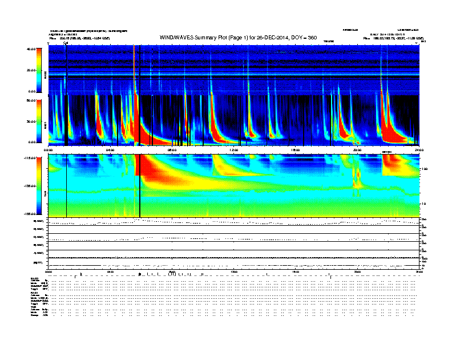Image resolution: width=452 pixels, height=349 pixels.
Task: Click the red burst near 10:30 in RAD1 panel
Action: tap(216, 124)
